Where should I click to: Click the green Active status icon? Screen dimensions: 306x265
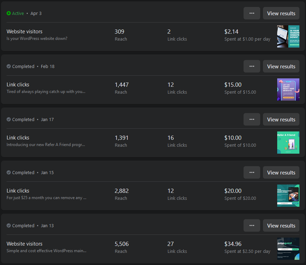(x=9, y=13)
